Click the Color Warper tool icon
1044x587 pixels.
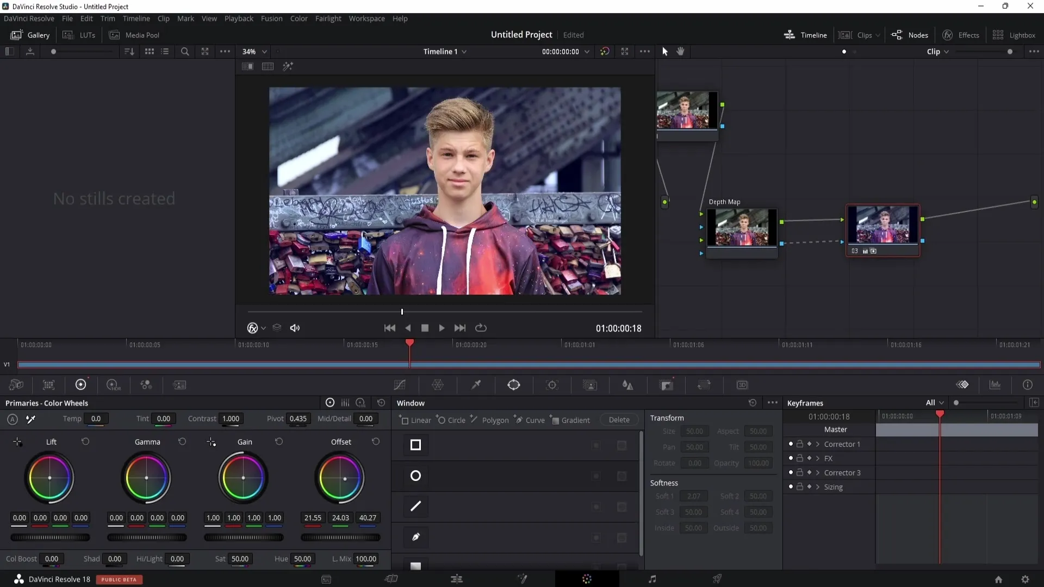pyautogui.click(x=437, y=385)
